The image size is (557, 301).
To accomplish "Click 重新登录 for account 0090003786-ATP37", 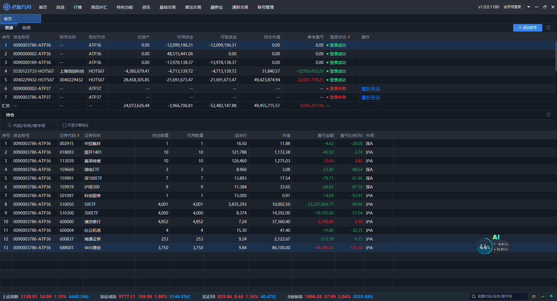I will [370, 97].
